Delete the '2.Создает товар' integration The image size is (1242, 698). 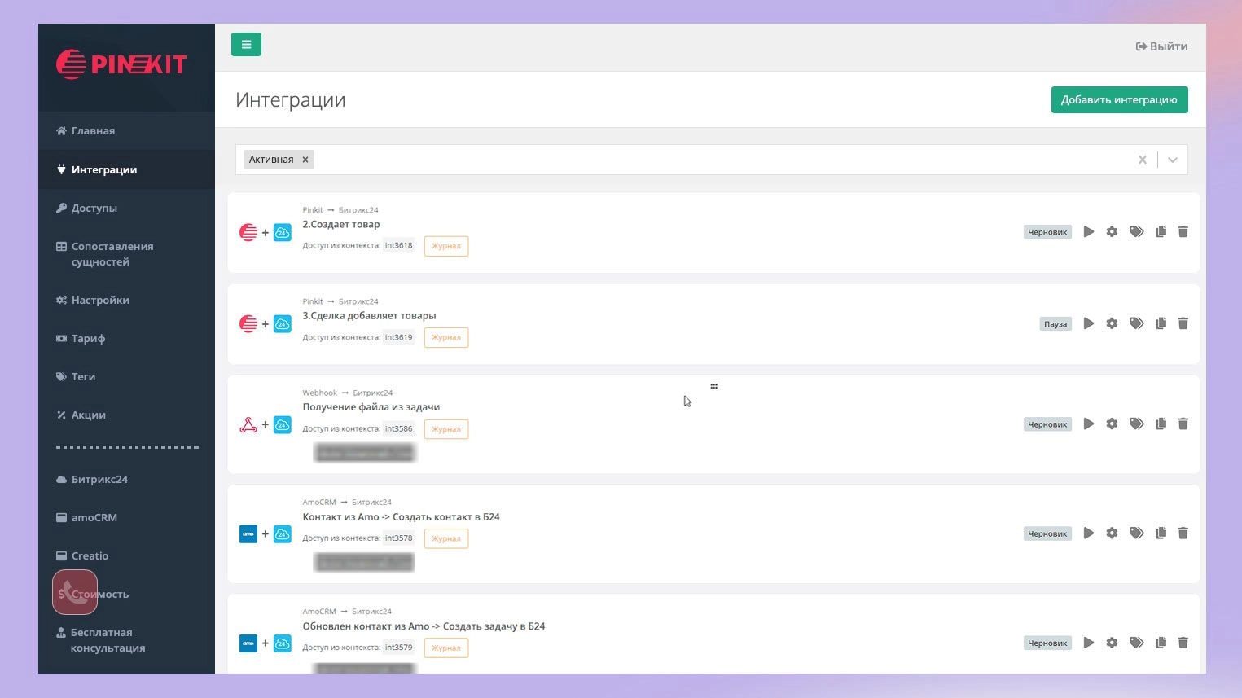point(1183,232)
